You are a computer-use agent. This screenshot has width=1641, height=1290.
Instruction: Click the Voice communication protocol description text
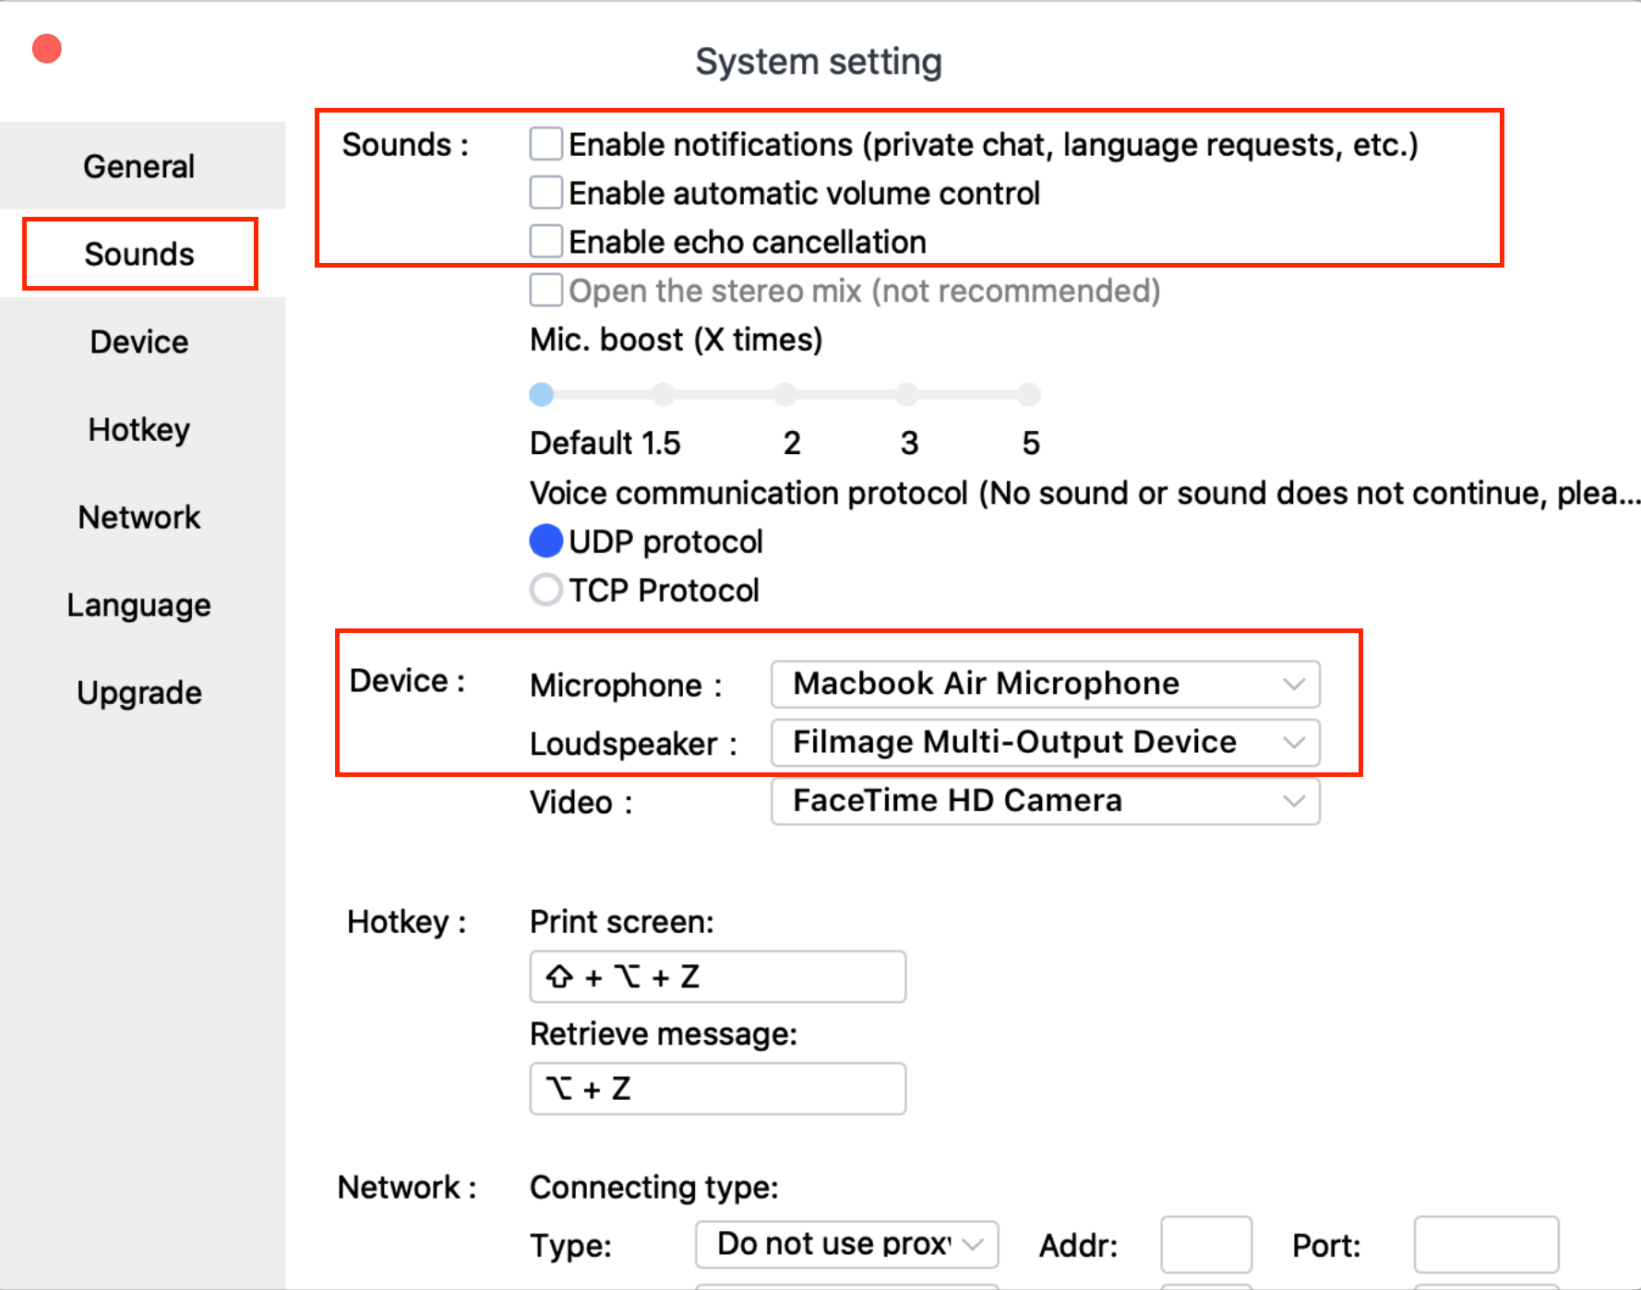point(1084,493)
